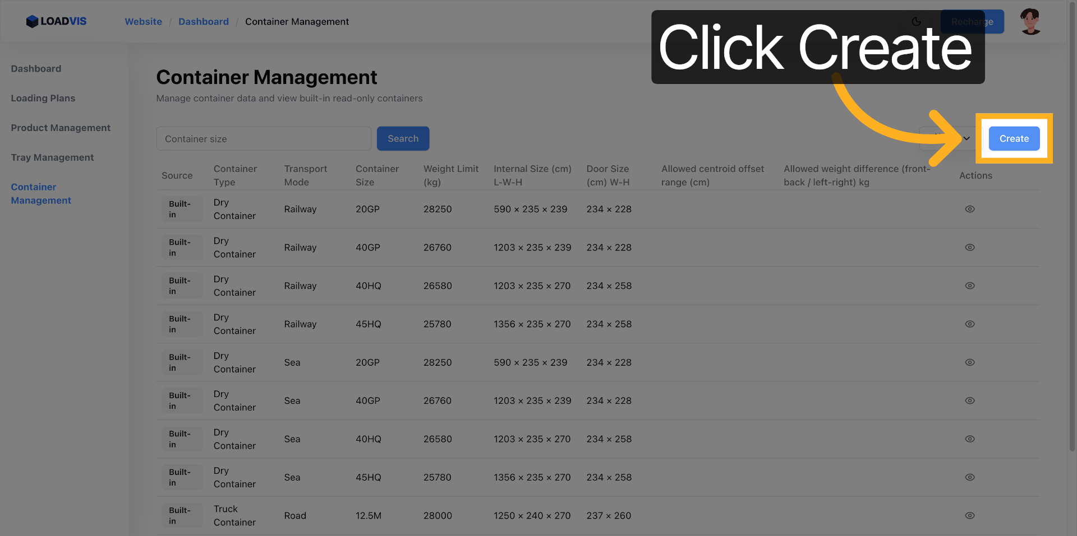View the Sea 20GP container entry
Viewport: 1077px width, 536px height.
click(x=969, y=362)
